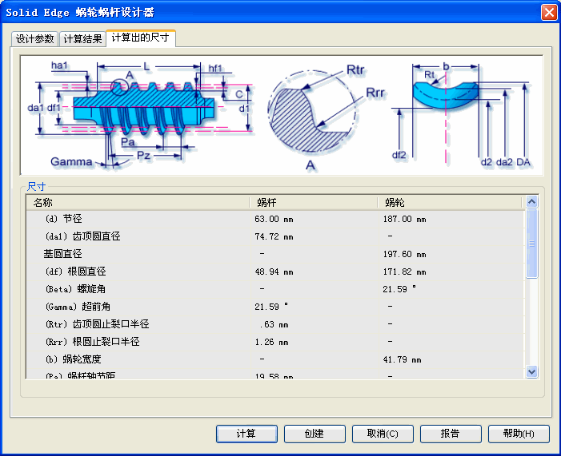Open the 计算结果 tab
561x456 pixels.
pos(82,39)
